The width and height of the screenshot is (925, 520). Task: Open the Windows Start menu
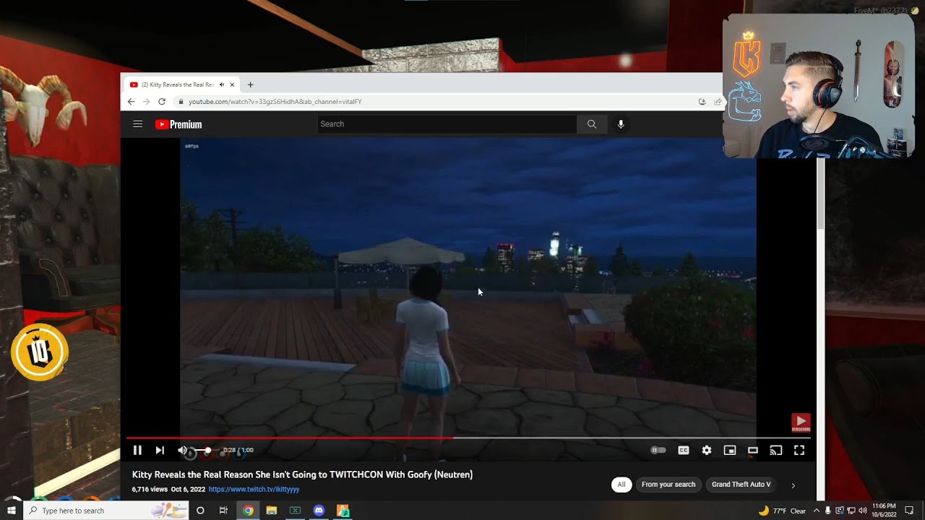point(11,511)
